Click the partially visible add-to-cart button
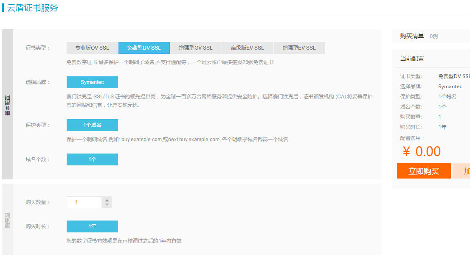The height and width of the screenshot is (257, 470). coord(462,171)
